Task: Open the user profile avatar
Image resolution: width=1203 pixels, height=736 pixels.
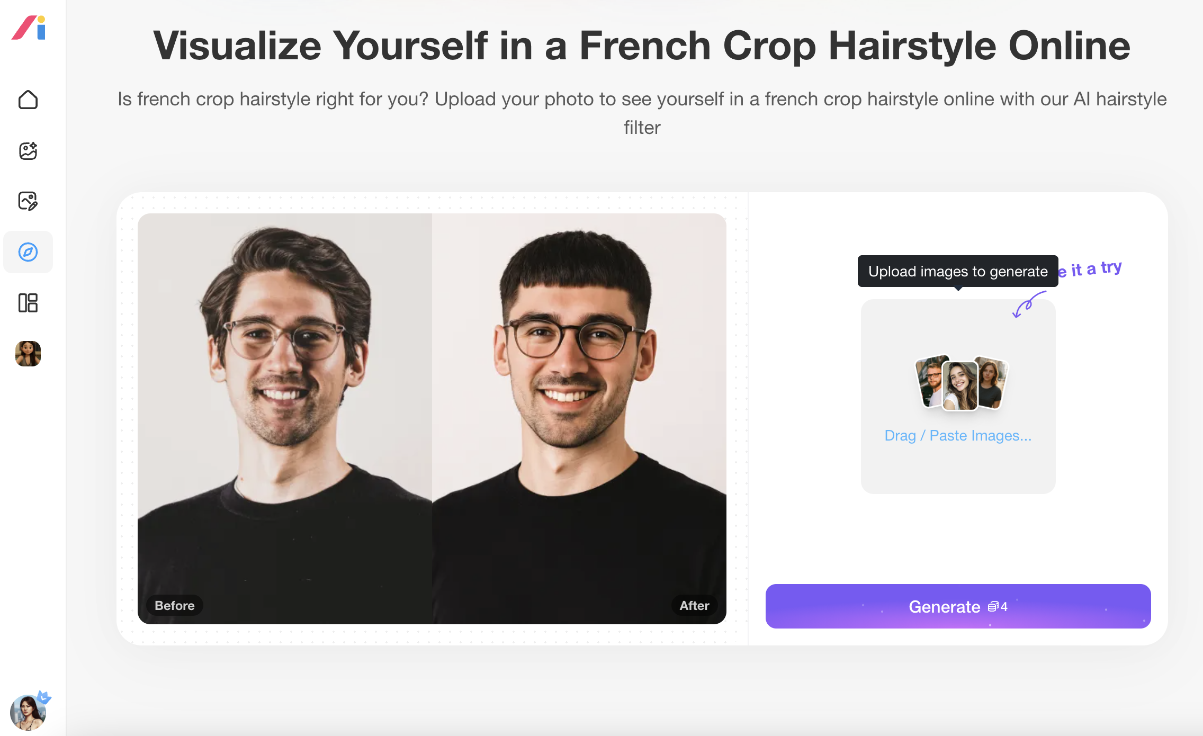Action: pyautogui.click(x=28, y=713)
